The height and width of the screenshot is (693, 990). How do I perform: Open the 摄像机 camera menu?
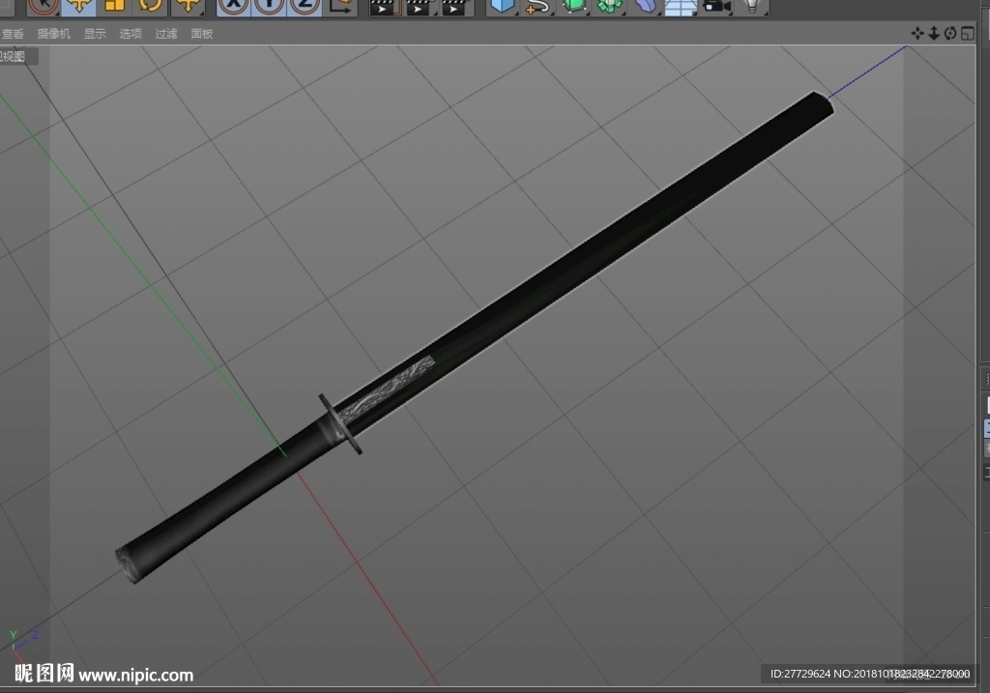(54, 34)
